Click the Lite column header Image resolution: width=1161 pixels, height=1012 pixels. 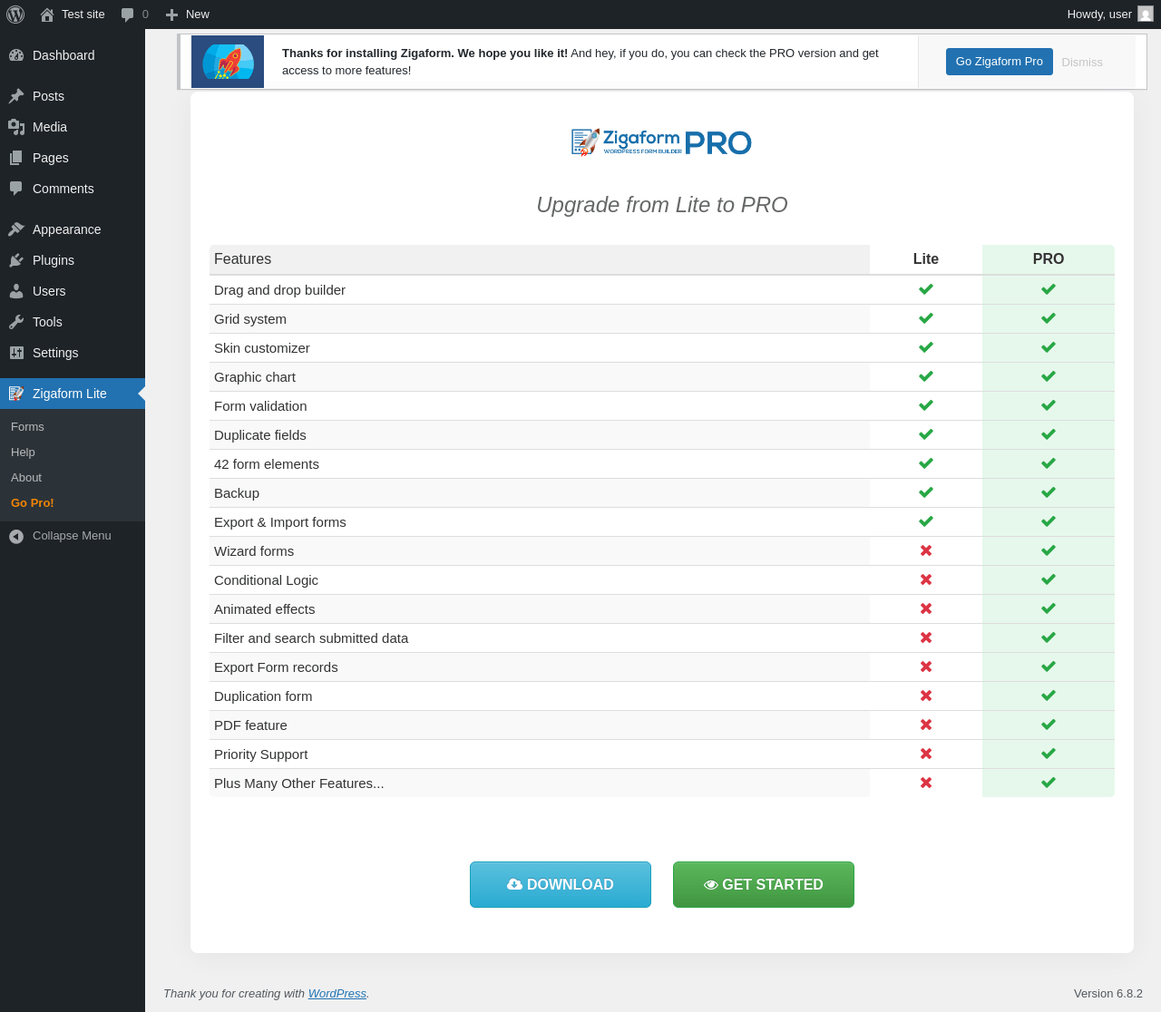pos(926,259)
